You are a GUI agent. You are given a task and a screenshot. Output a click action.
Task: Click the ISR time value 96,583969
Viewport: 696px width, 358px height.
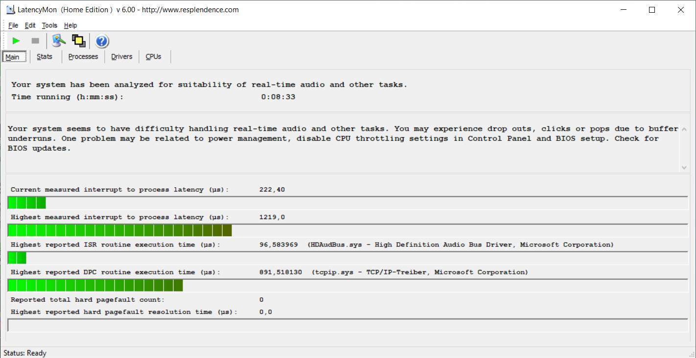[x=278, y=245]
